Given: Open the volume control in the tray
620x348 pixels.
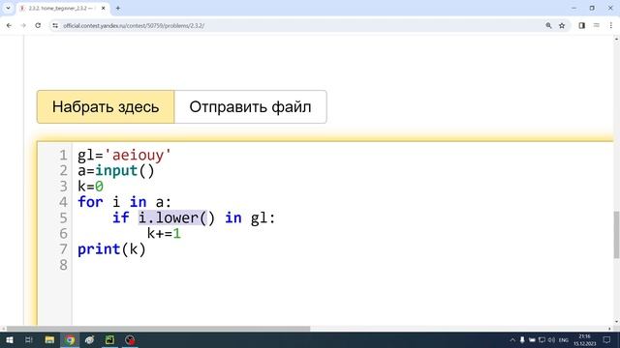Looking at the screenshot, I should (551, 339).
